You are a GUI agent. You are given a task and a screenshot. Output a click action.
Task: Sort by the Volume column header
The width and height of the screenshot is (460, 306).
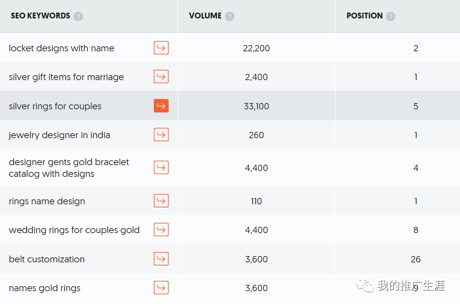point(205,16)
